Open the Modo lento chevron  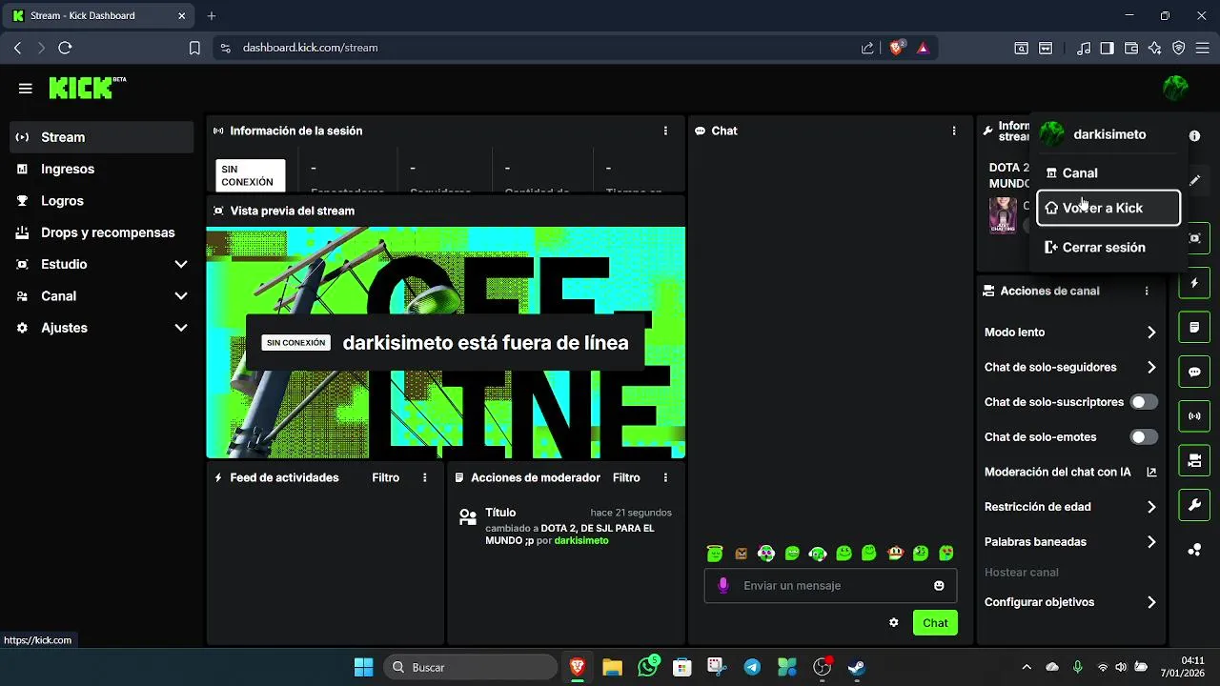pos(1151,333)
